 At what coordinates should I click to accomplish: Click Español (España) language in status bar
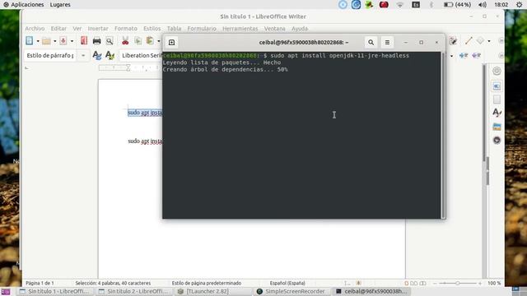(x=287, y=283)
